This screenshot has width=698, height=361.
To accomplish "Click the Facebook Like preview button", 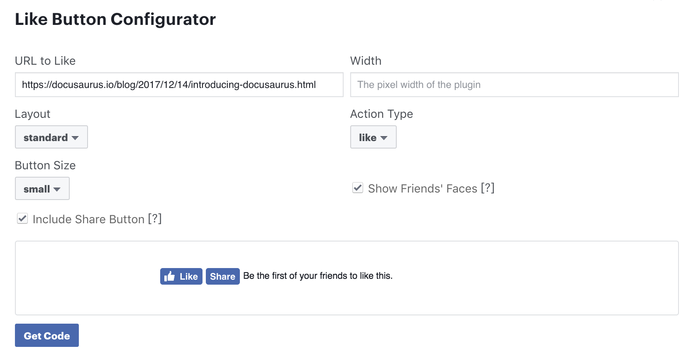I will 181,276.
